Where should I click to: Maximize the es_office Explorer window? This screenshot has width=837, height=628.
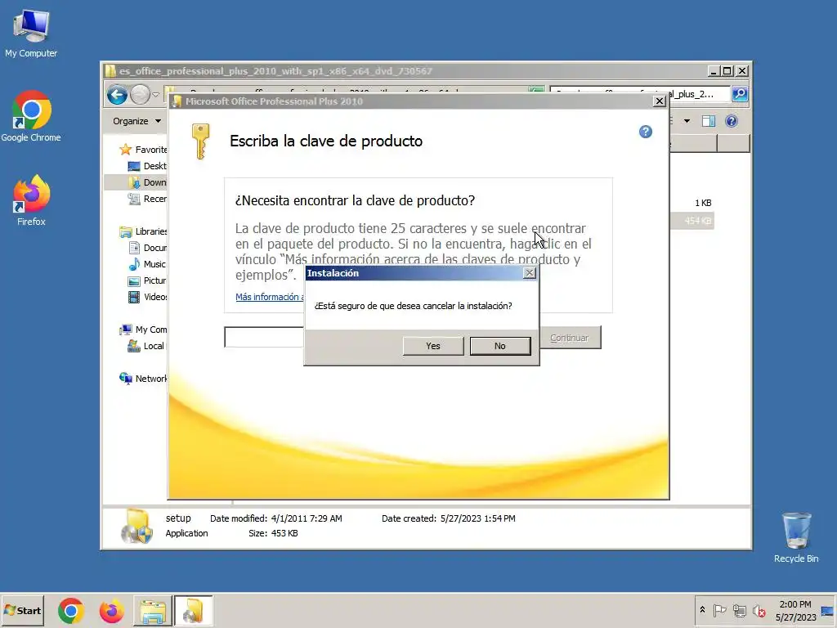click(727, 70)
